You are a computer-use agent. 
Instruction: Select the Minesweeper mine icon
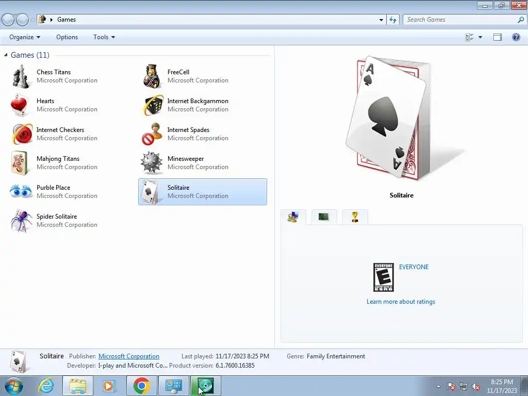(x=152, y=163)
